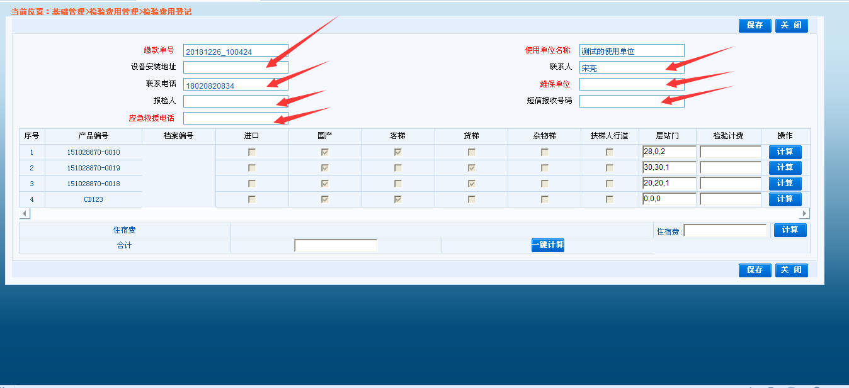Click 层站门 field containing 30,30,1
The image size is (849, 388).
pos(668,168)
